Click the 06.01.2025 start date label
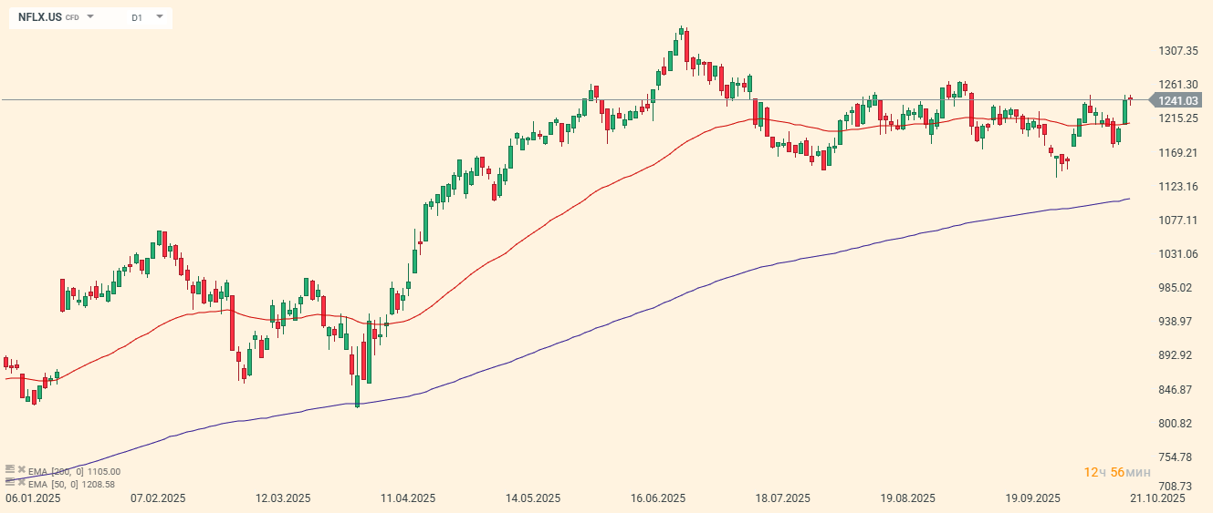 32,498
